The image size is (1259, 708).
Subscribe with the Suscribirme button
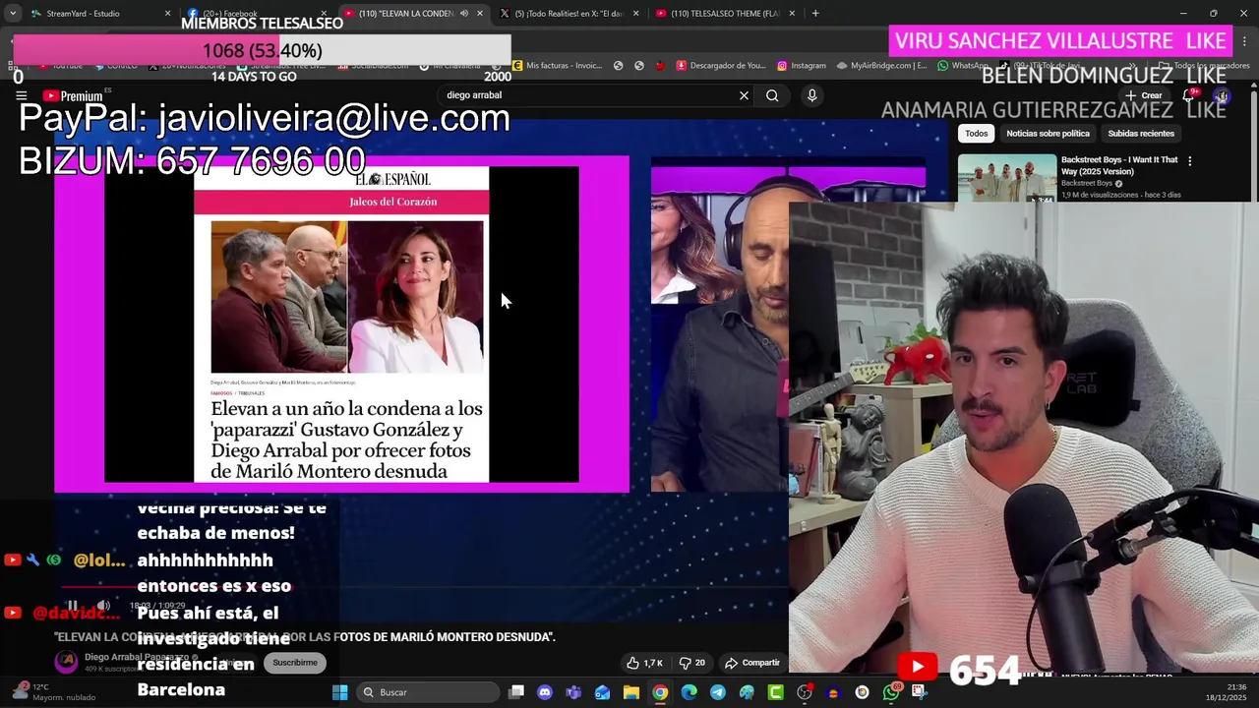(295, 663)
